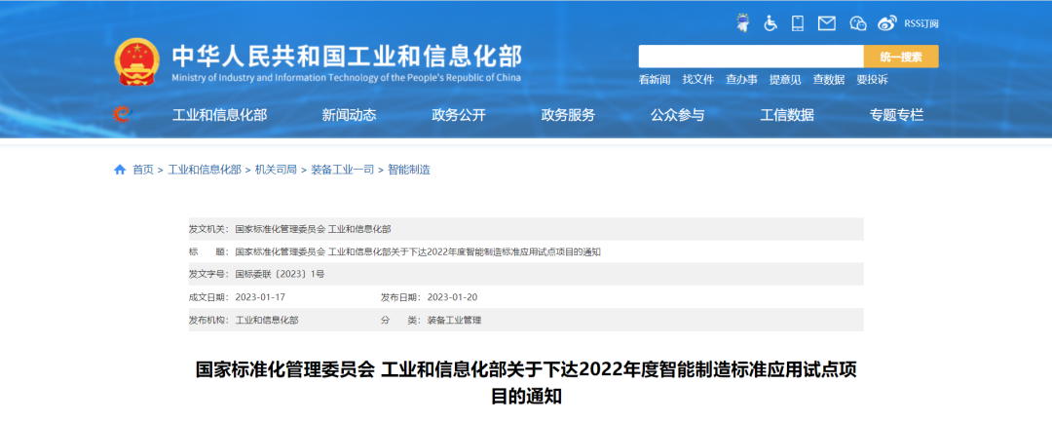Open the 看新闻 quick link
Viewport: 1052px width, 422px height.
[x=655, y=79]
